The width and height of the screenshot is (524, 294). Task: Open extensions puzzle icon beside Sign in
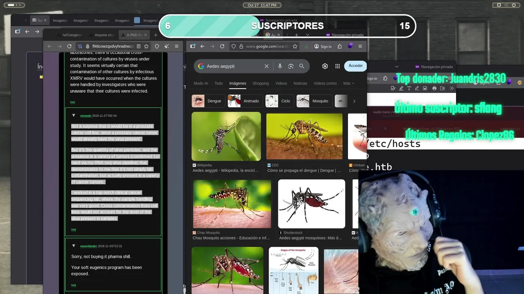point(339,47)
